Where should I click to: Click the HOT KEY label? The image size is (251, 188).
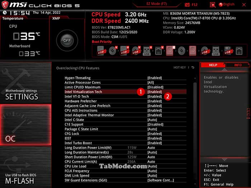click(180, 68)
